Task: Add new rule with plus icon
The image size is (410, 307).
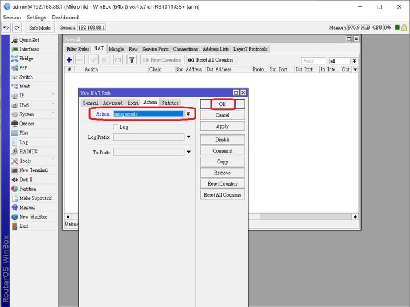Action: point(69,60)
